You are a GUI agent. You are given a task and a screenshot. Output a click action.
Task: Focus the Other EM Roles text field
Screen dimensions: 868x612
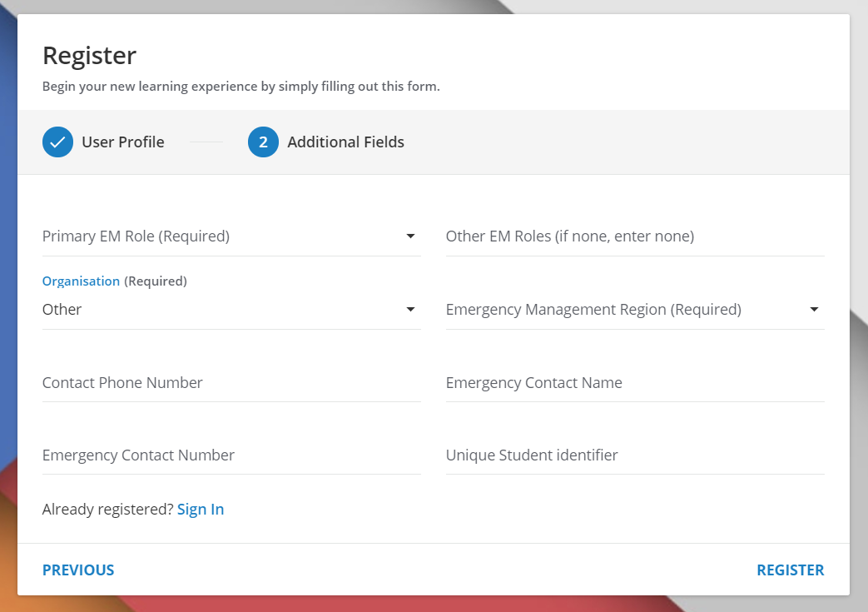634,236
